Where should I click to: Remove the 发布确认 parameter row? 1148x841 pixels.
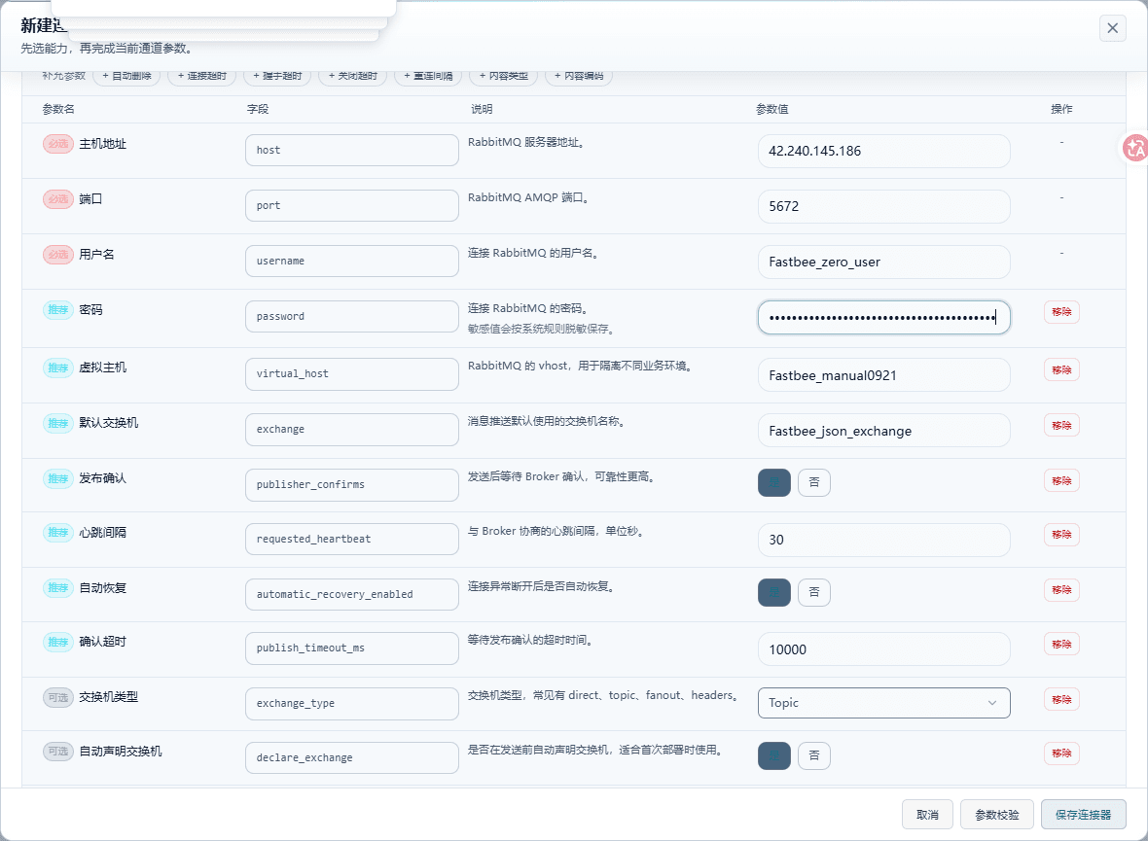[x=1060, y=481]
